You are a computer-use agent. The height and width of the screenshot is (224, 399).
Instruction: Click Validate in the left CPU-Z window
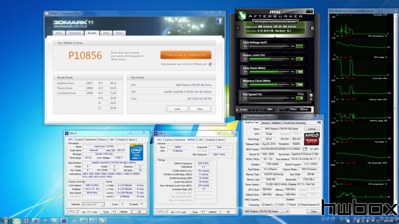pos(123,212)
